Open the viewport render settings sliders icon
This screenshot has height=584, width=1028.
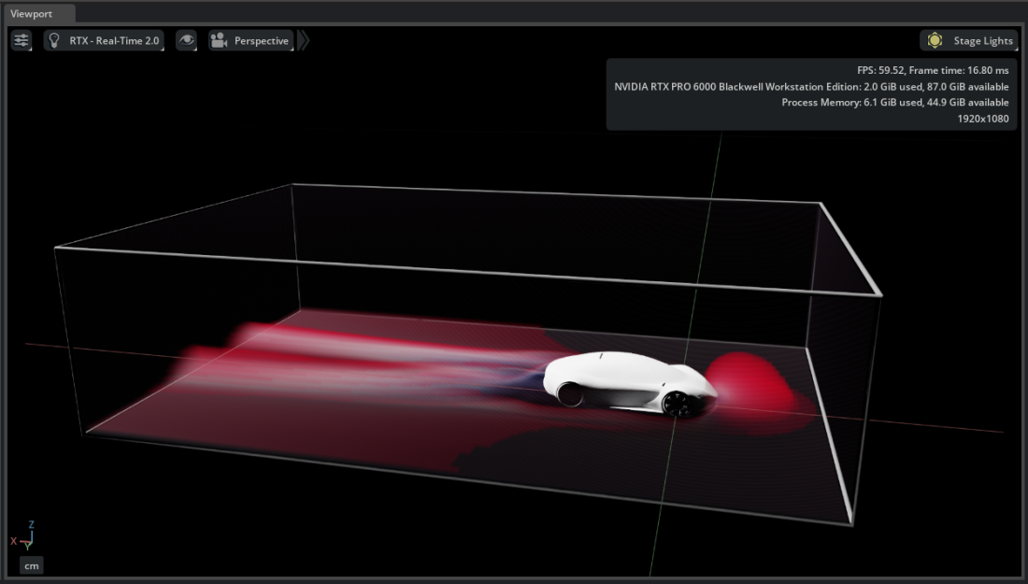pos(21,40)
